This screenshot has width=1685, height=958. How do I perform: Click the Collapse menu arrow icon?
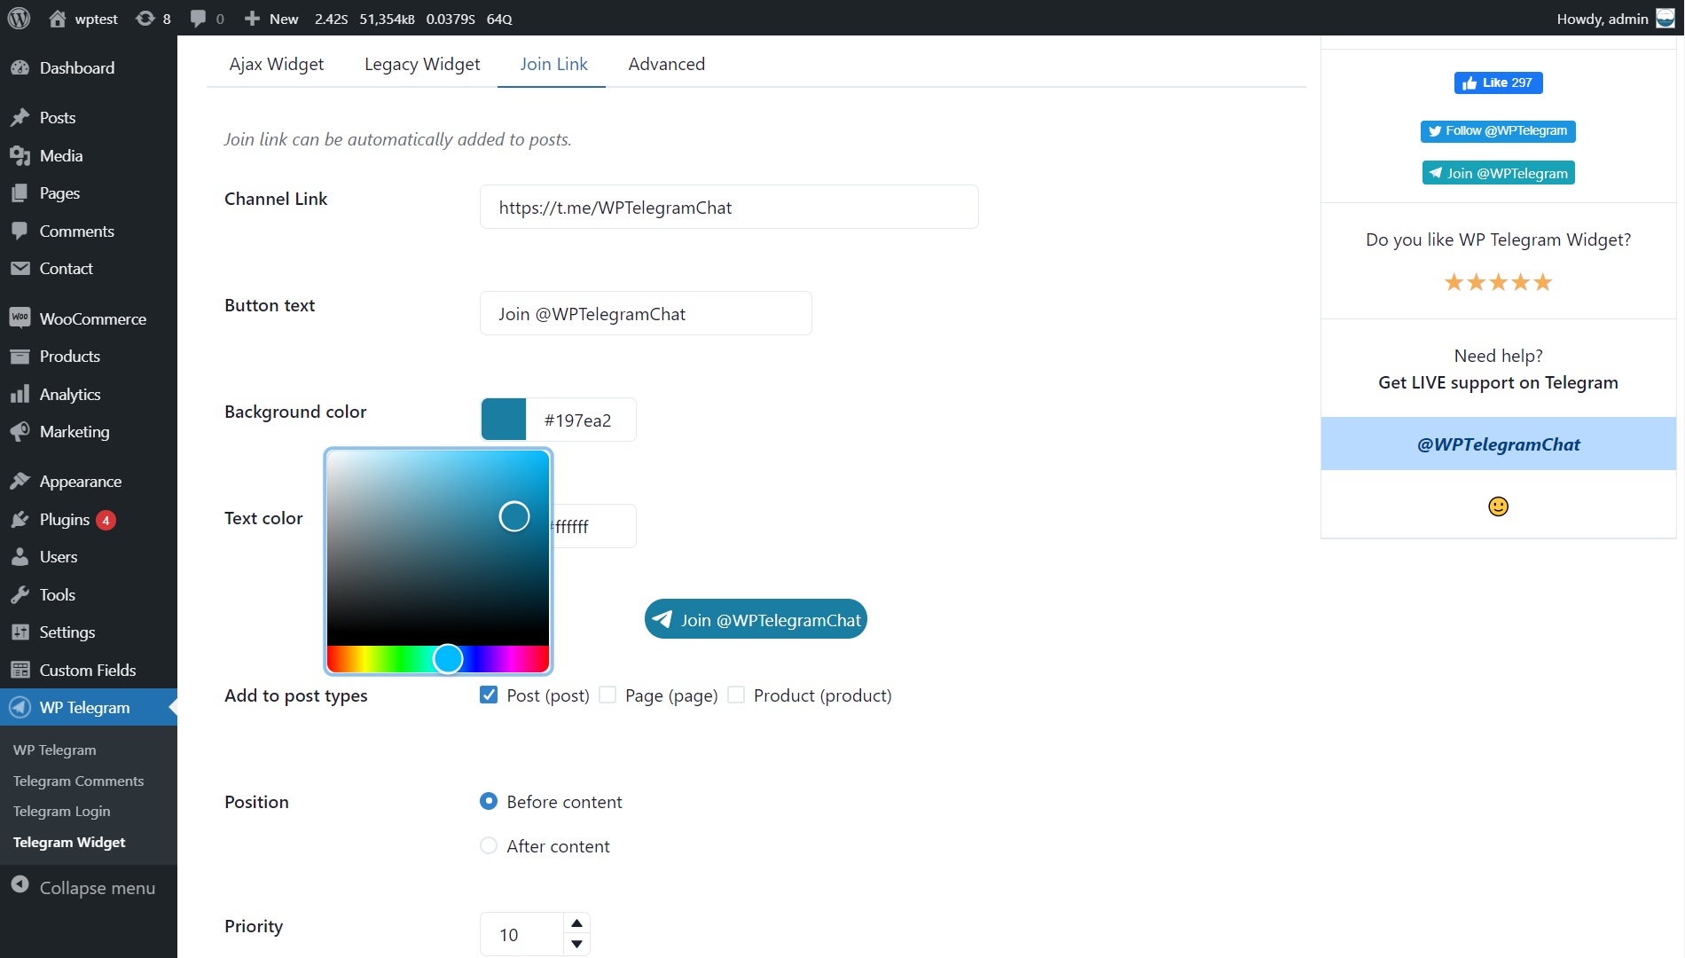point(20,885)
